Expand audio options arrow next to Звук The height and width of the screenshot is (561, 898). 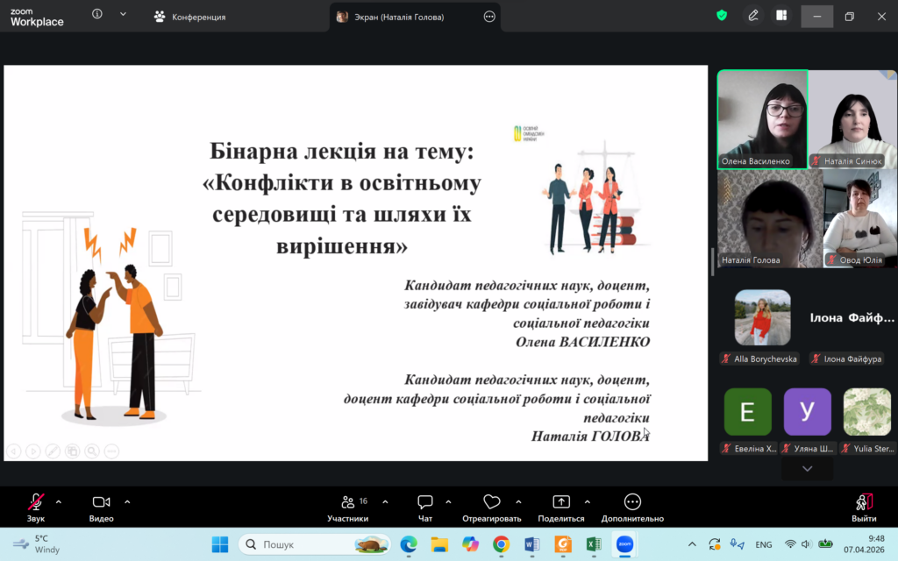pyautogui.click(x=59, y=502)
